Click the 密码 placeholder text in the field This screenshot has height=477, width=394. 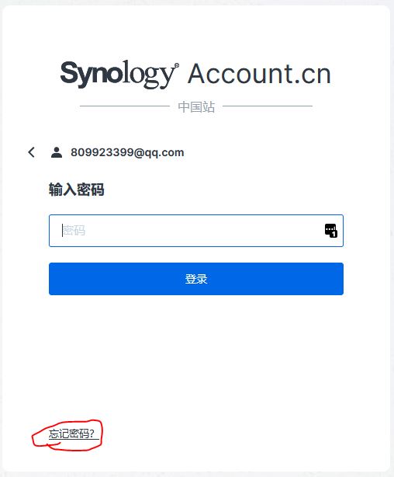(74, 231)
